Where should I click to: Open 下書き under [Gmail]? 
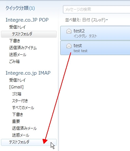[18, 115]
